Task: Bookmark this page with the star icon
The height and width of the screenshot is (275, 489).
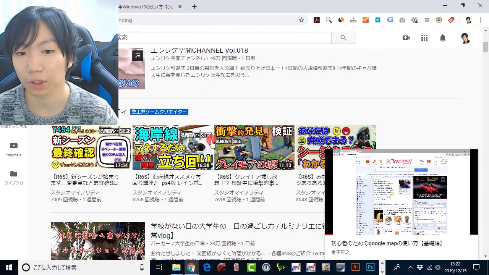Action: [x=301, y=20]
